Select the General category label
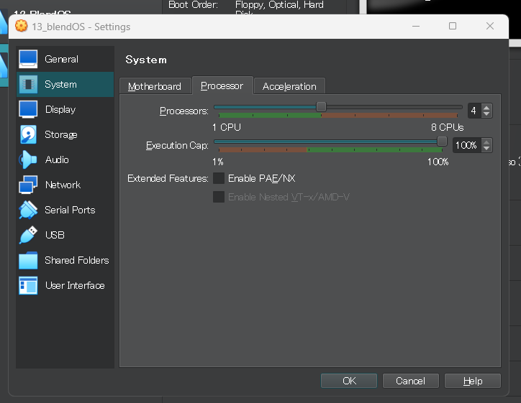This screenshot has width=521, height=403. [61, 60]
